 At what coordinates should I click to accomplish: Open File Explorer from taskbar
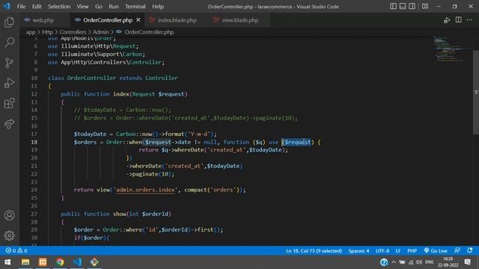[25, 262]
